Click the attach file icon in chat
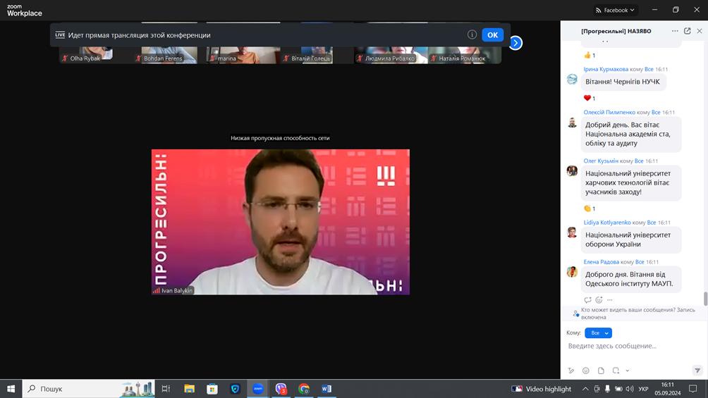 pyautogui.click(x=601, y=371)
